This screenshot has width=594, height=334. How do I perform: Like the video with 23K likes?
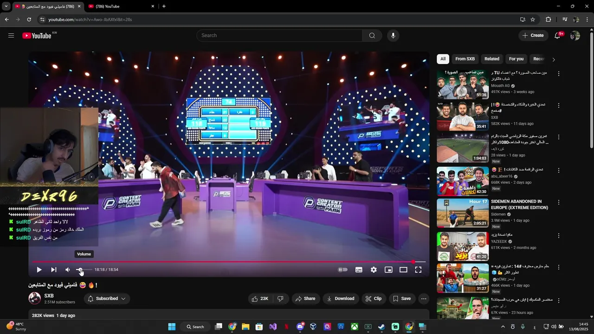(260, 299)
